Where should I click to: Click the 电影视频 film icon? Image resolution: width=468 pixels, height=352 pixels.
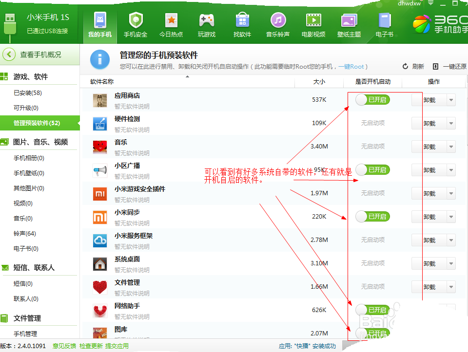(x=313, y=20)
